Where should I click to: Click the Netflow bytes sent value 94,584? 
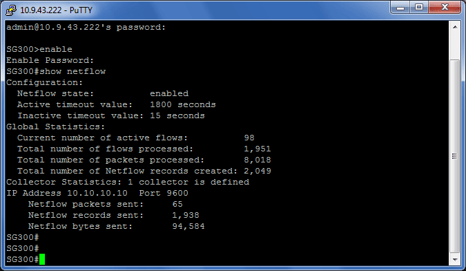188,226
